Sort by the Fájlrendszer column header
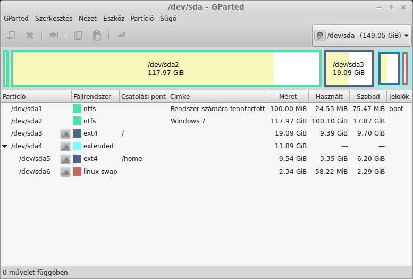This screenshot has height=279, width=413. (x=95, y=96)
